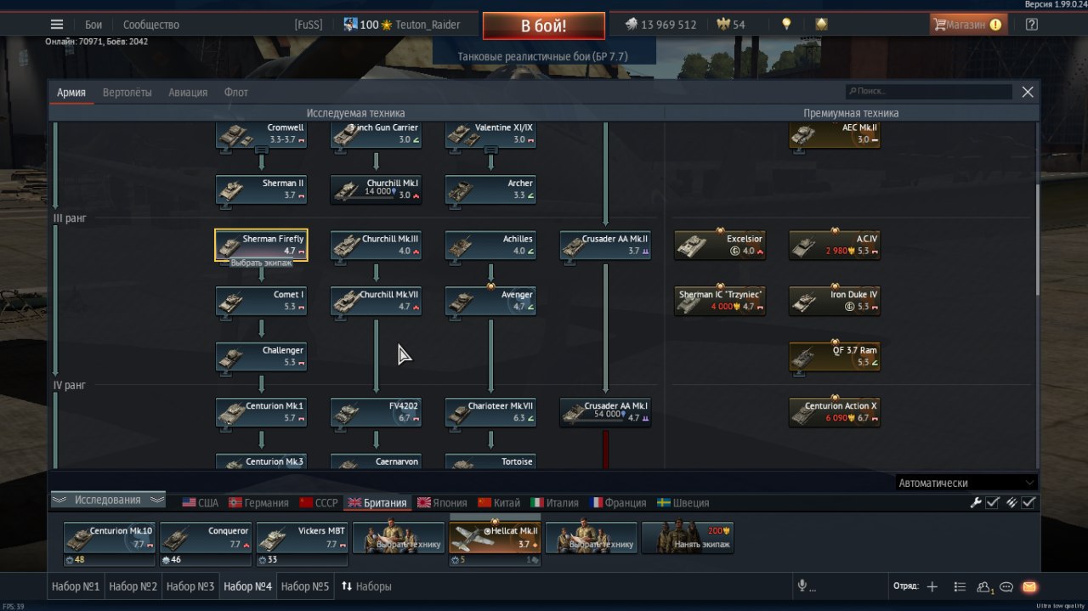Click the golden badge icon next to the lightbulb
Screen dimensions: 1088x611
[821, 25]
